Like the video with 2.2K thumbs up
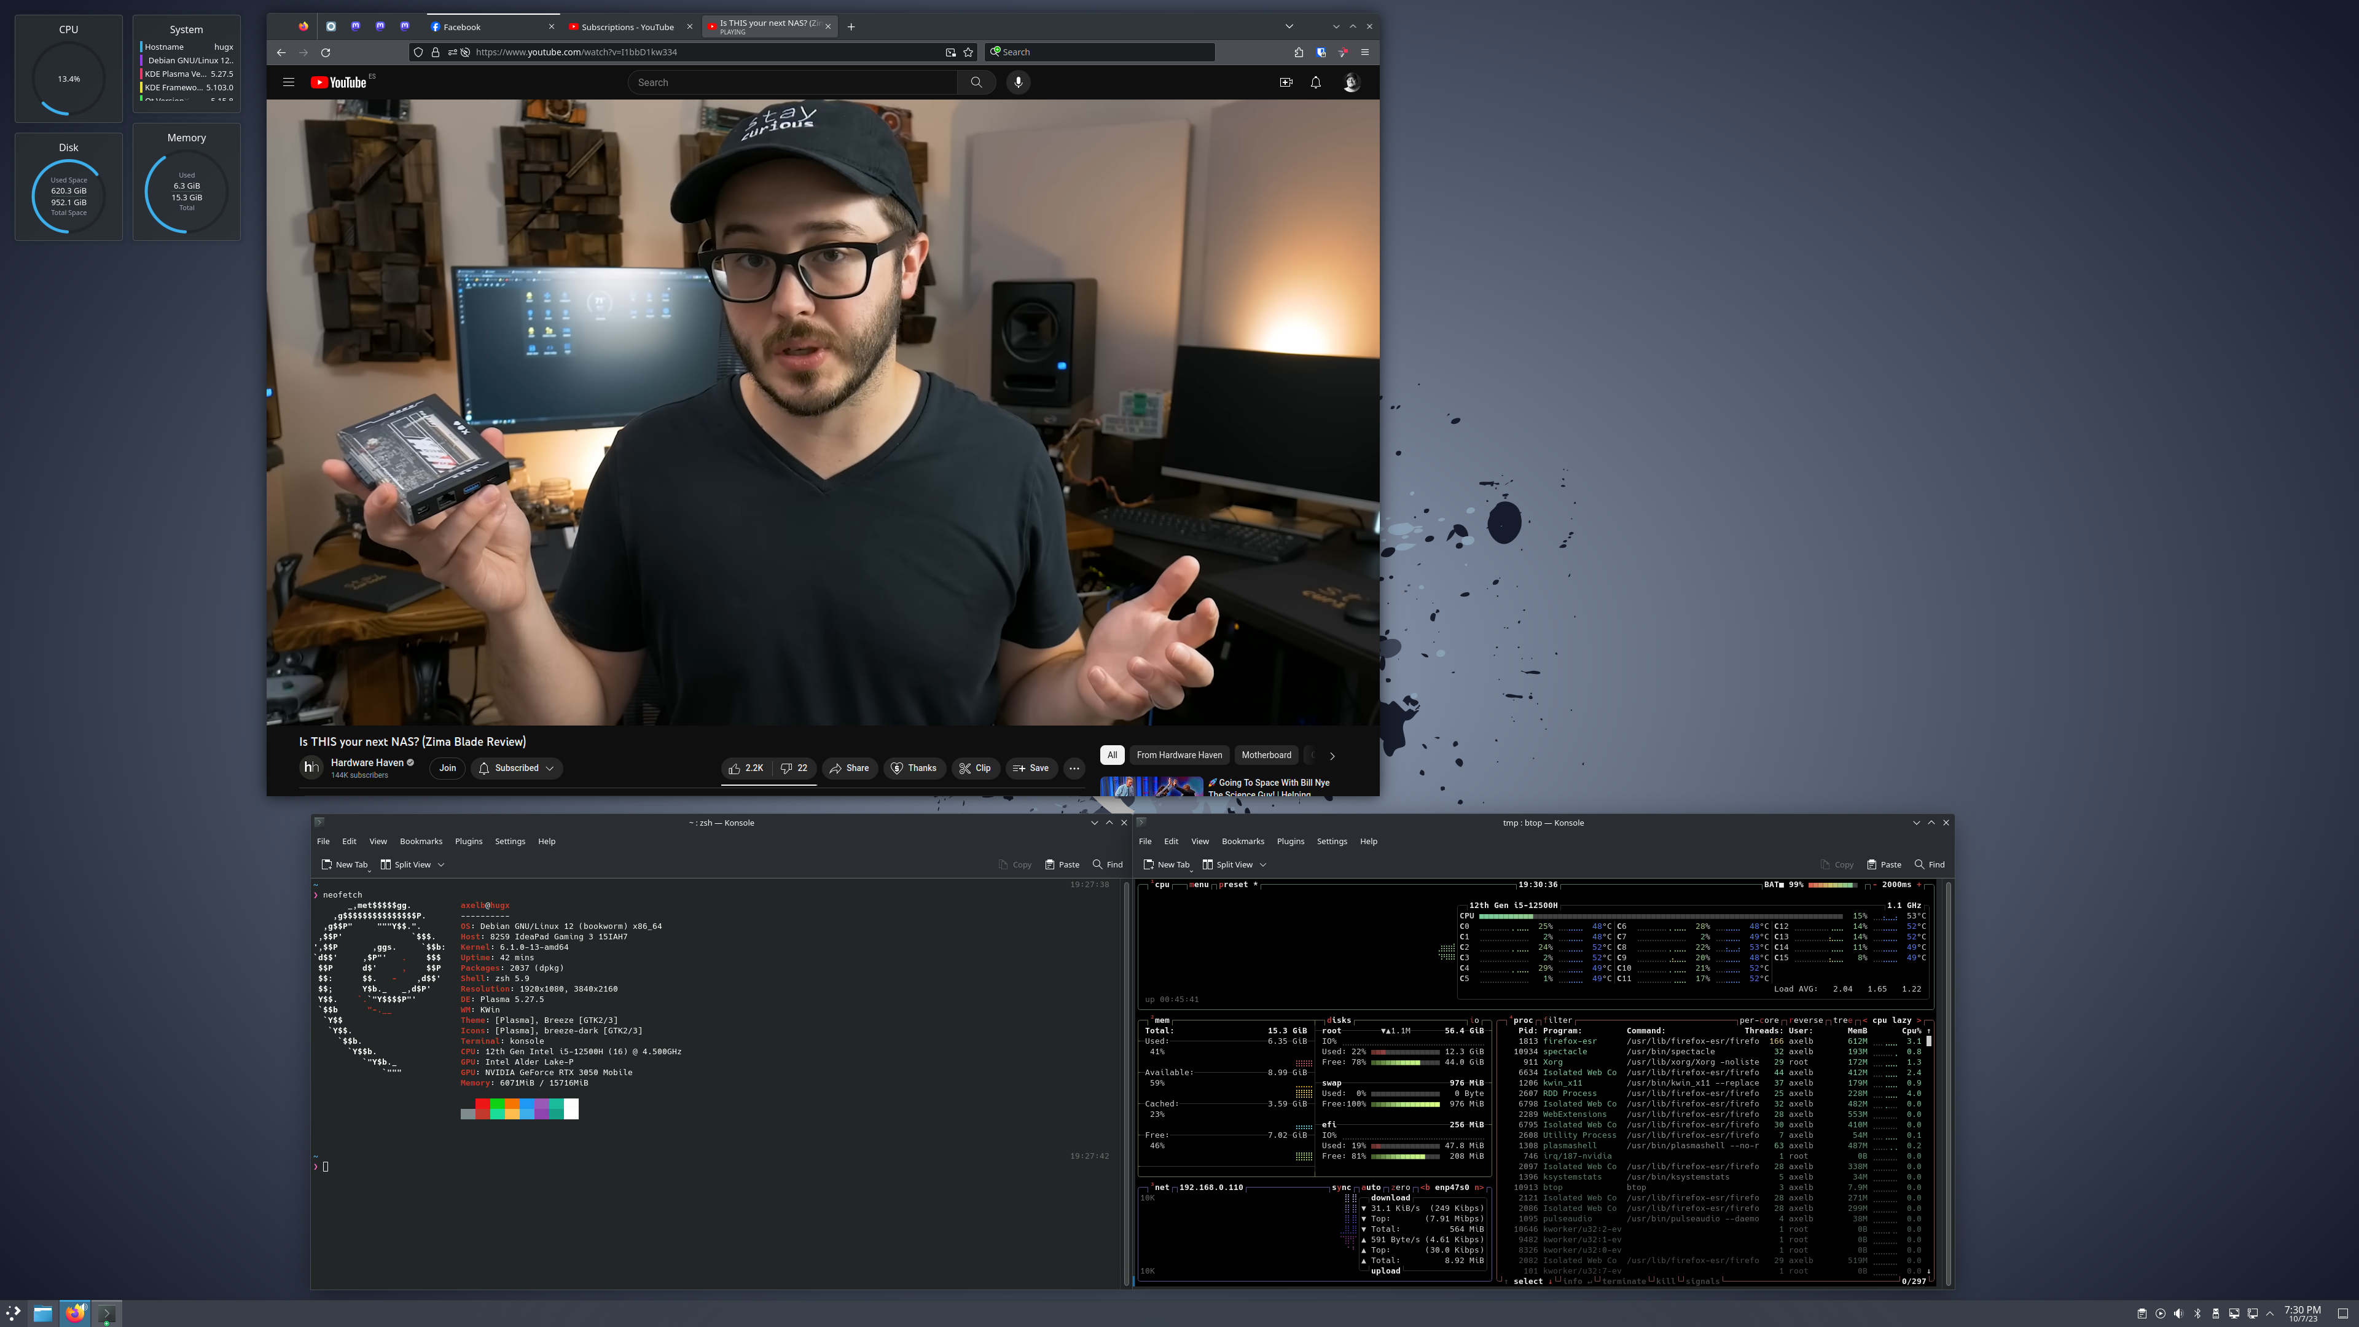This screenshot has height=1327, width=2359. click(745, 769)
